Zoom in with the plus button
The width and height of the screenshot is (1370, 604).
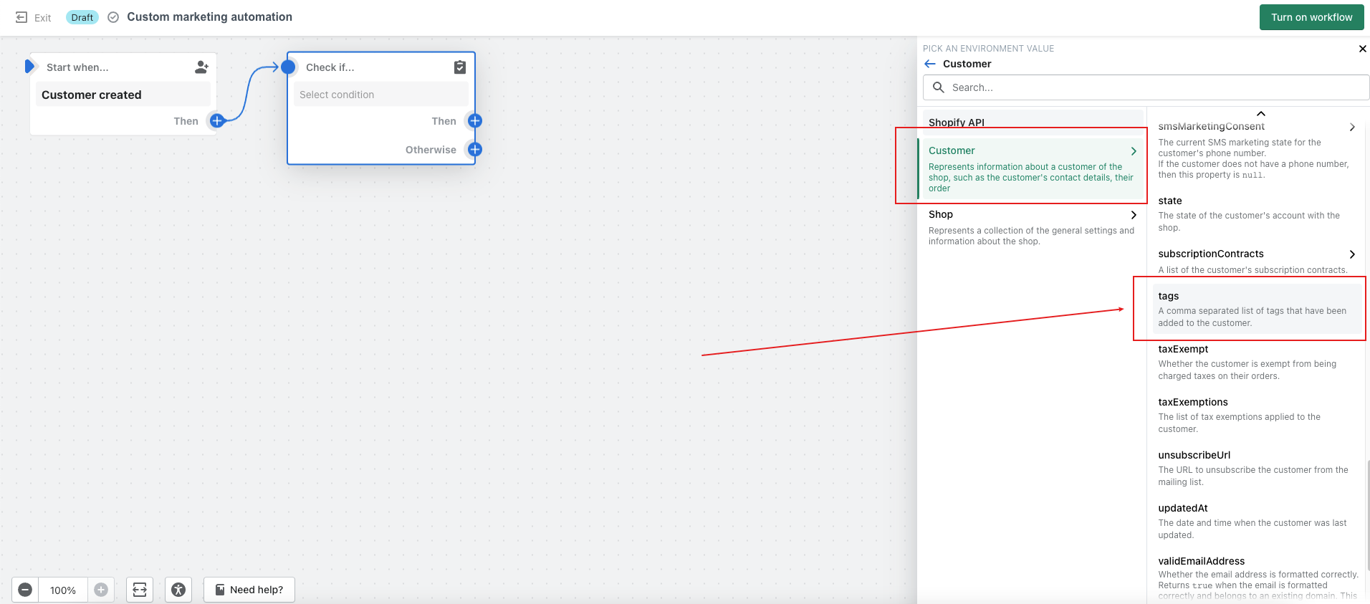101,590
